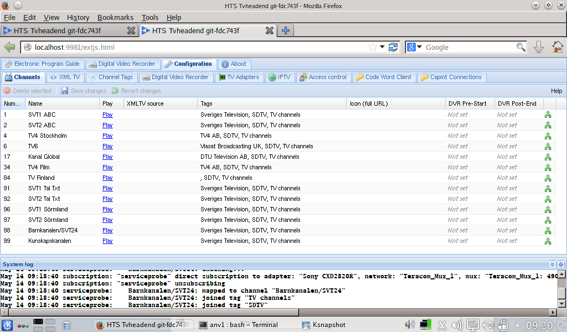Select the Channel Tags tab
Viewport: 567px width, 332px height.
pyautogui.click(x=111, y=77)
